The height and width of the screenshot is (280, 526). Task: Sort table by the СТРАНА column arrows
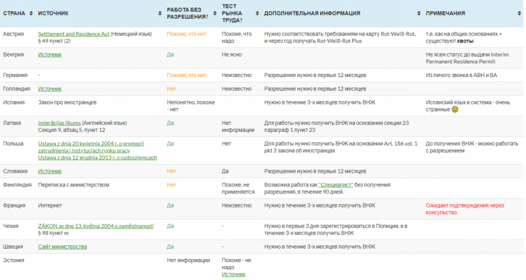click(x=31, y=13)
